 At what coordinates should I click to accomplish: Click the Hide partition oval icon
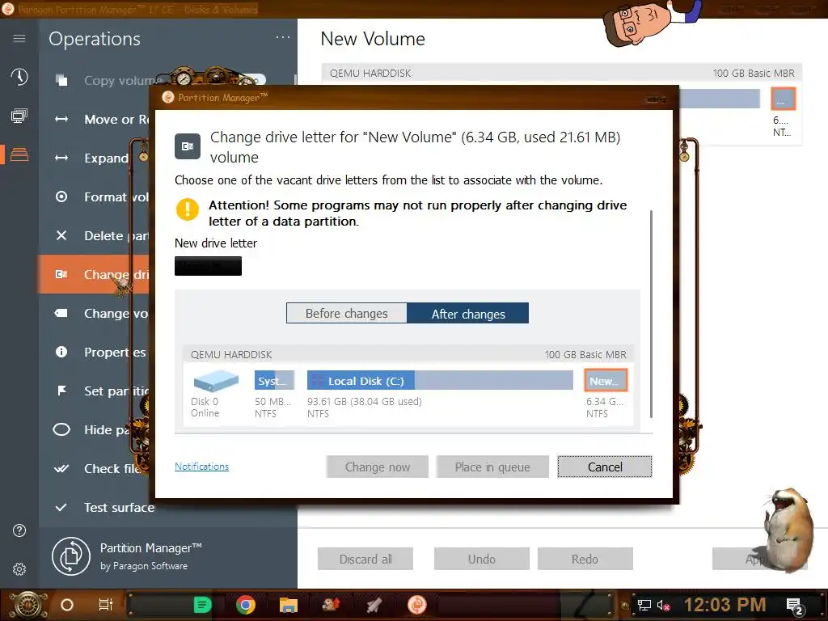61,429
